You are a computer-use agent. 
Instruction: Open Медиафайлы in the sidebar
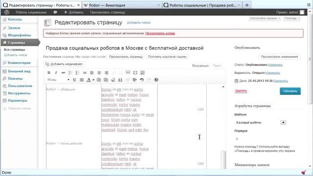click(19, 35)
